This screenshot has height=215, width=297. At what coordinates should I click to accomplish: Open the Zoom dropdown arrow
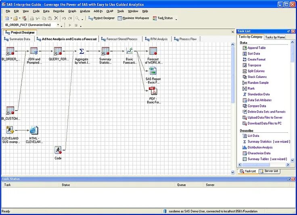pyautogui.click(x=82, y=19)
